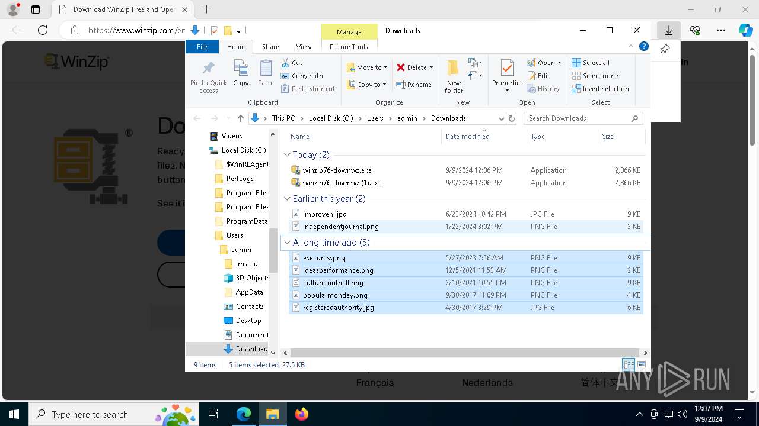This screenshot has width=759, height=426.
Task: Click History in Open group
Action: pos(543,89)
